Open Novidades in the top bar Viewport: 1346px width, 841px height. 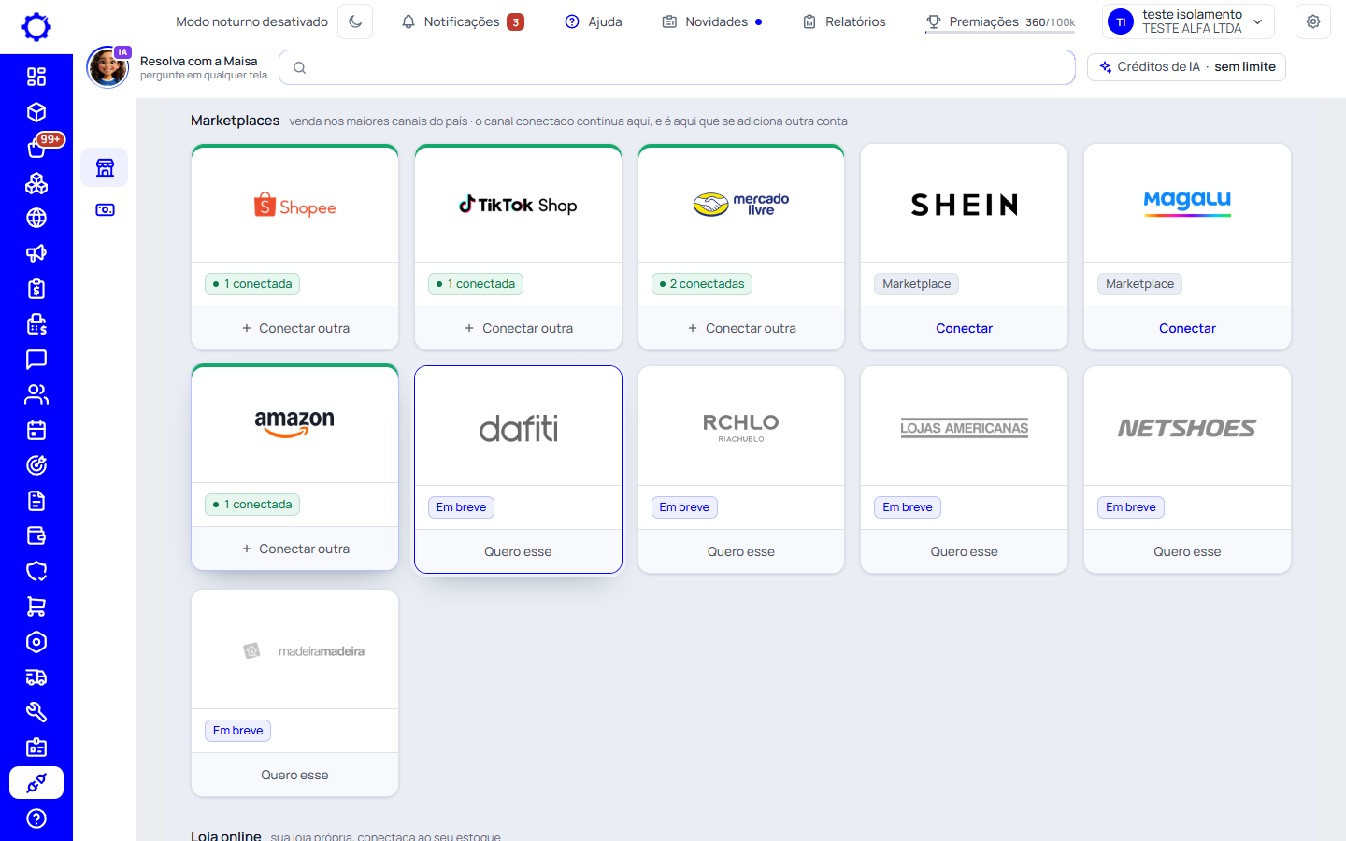point(712,21)
